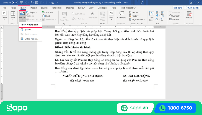Click the greyed Icons button
Viewport: 202px width, 115px height.
click(30, 16)
